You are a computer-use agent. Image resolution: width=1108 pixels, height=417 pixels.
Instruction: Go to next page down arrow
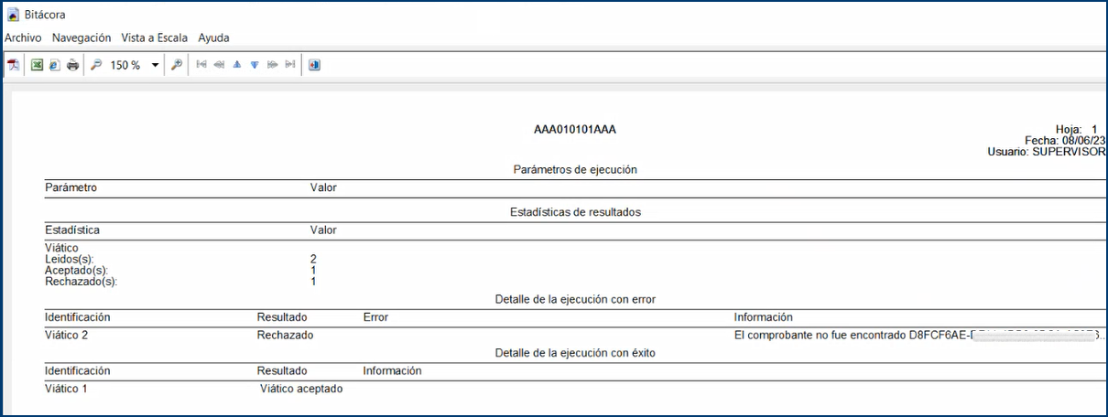[x=255, y=65]
